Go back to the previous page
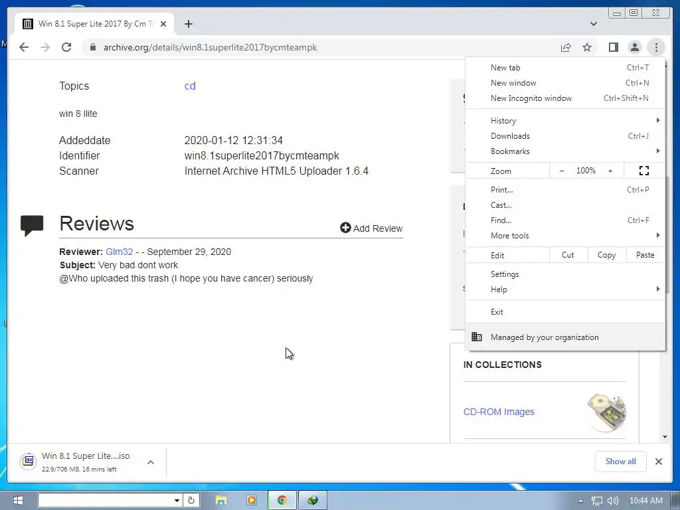The height and width of the screenshot is (510, 680). coord(24,47)
